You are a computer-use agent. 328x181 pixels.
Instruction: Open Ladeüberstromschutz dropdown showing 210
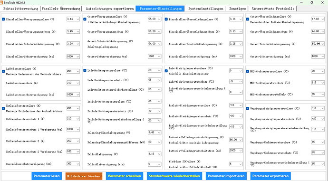click(x=73, y=83)
